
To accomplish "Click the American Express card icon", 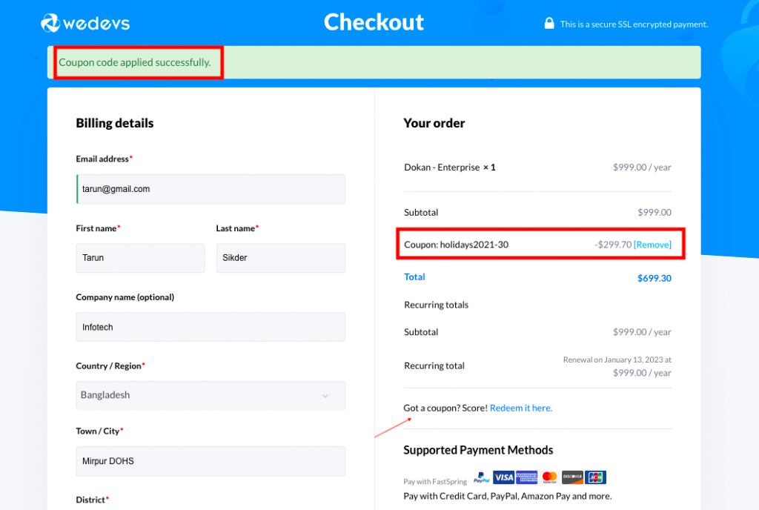I will [527, 477].
